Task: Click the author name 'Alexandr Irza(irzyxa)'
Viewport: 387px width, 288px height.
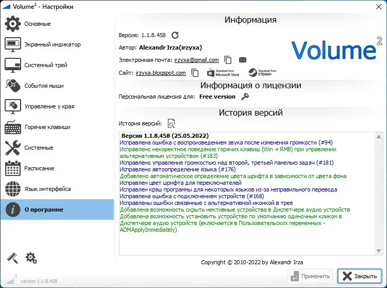Action: [170, 47]
